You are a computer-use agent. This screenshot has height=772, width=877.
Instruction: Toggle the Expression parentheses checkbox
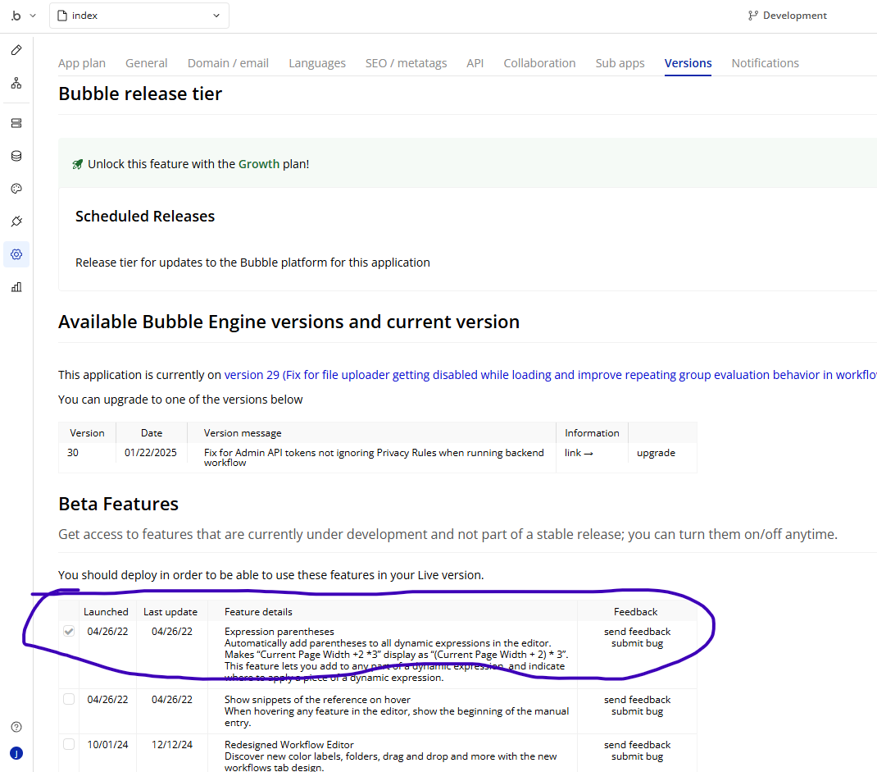click(x=69, y=632)
